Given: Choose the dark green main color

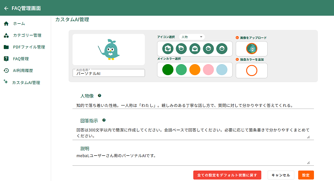Looking at the screenshot, I should point(167,70).
